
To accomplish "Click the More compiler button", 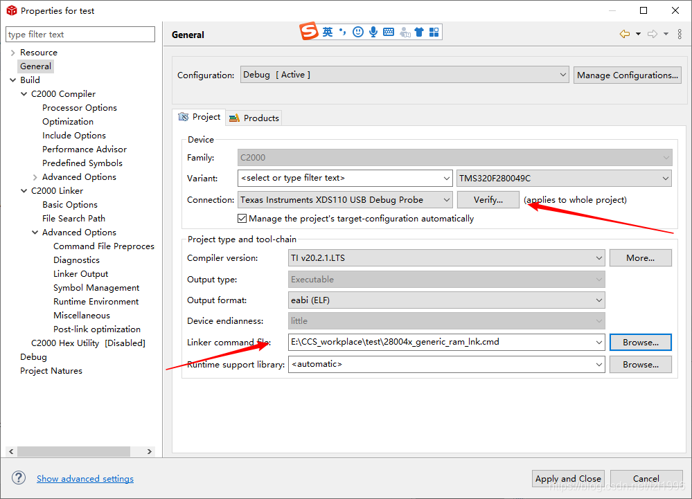I will pos(640,258).
